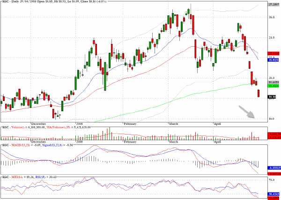
Task: Click the red 6,168,30 volume value tag
Action: click(274, 134)
